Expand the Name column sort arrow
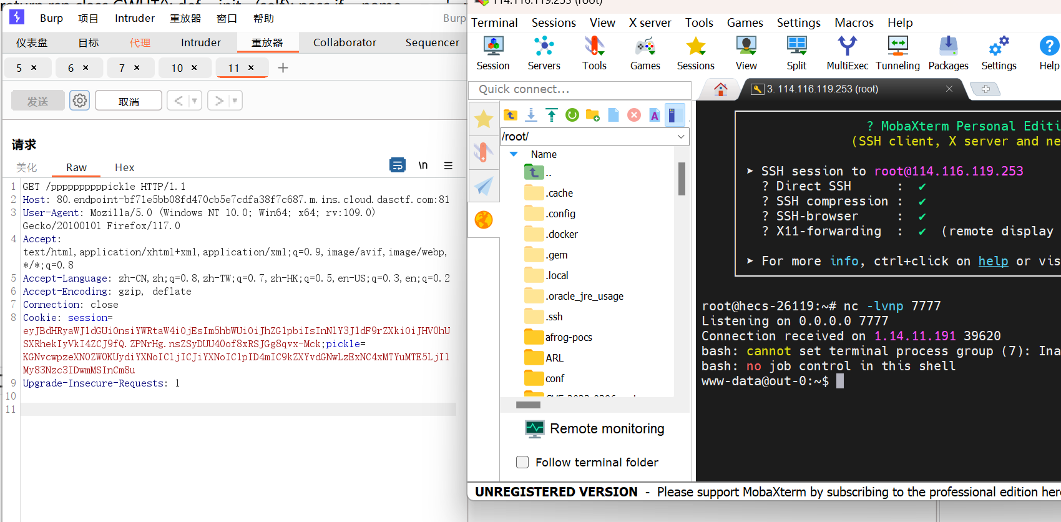 point(514,154)
